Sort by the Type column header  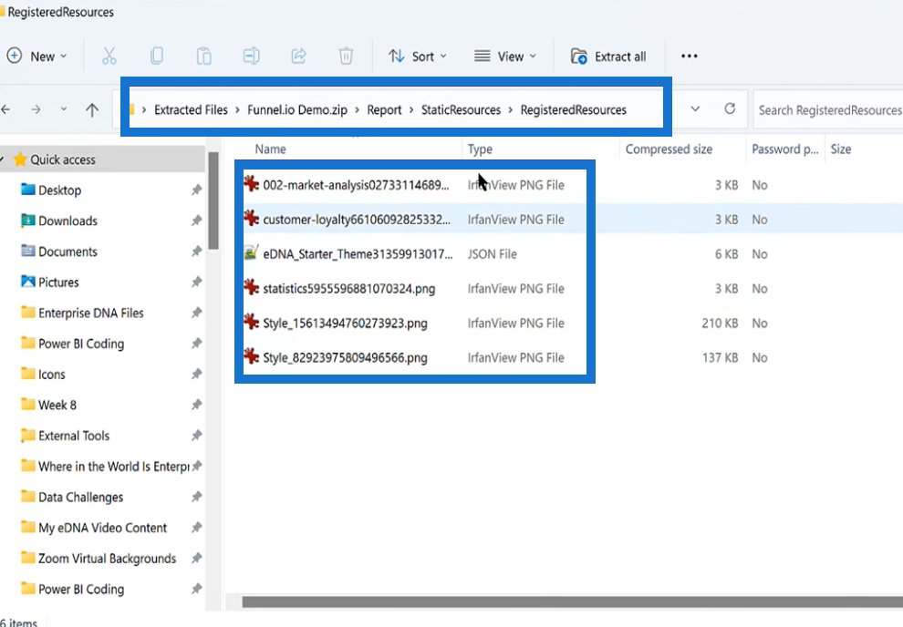click(x=480, y=149)
